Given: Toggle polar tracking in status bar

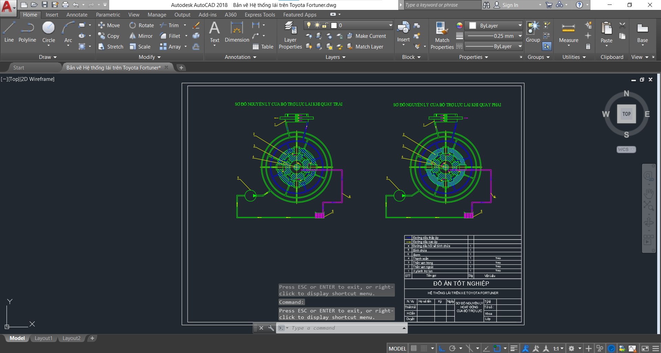Looking at the screenshot, I should (452, 349).
